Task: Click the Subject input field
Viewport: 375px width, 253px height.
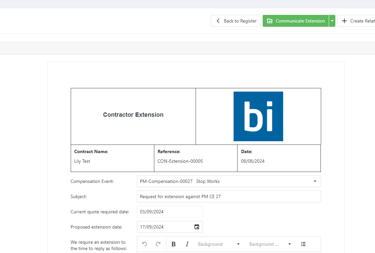Action: (229, 196)
